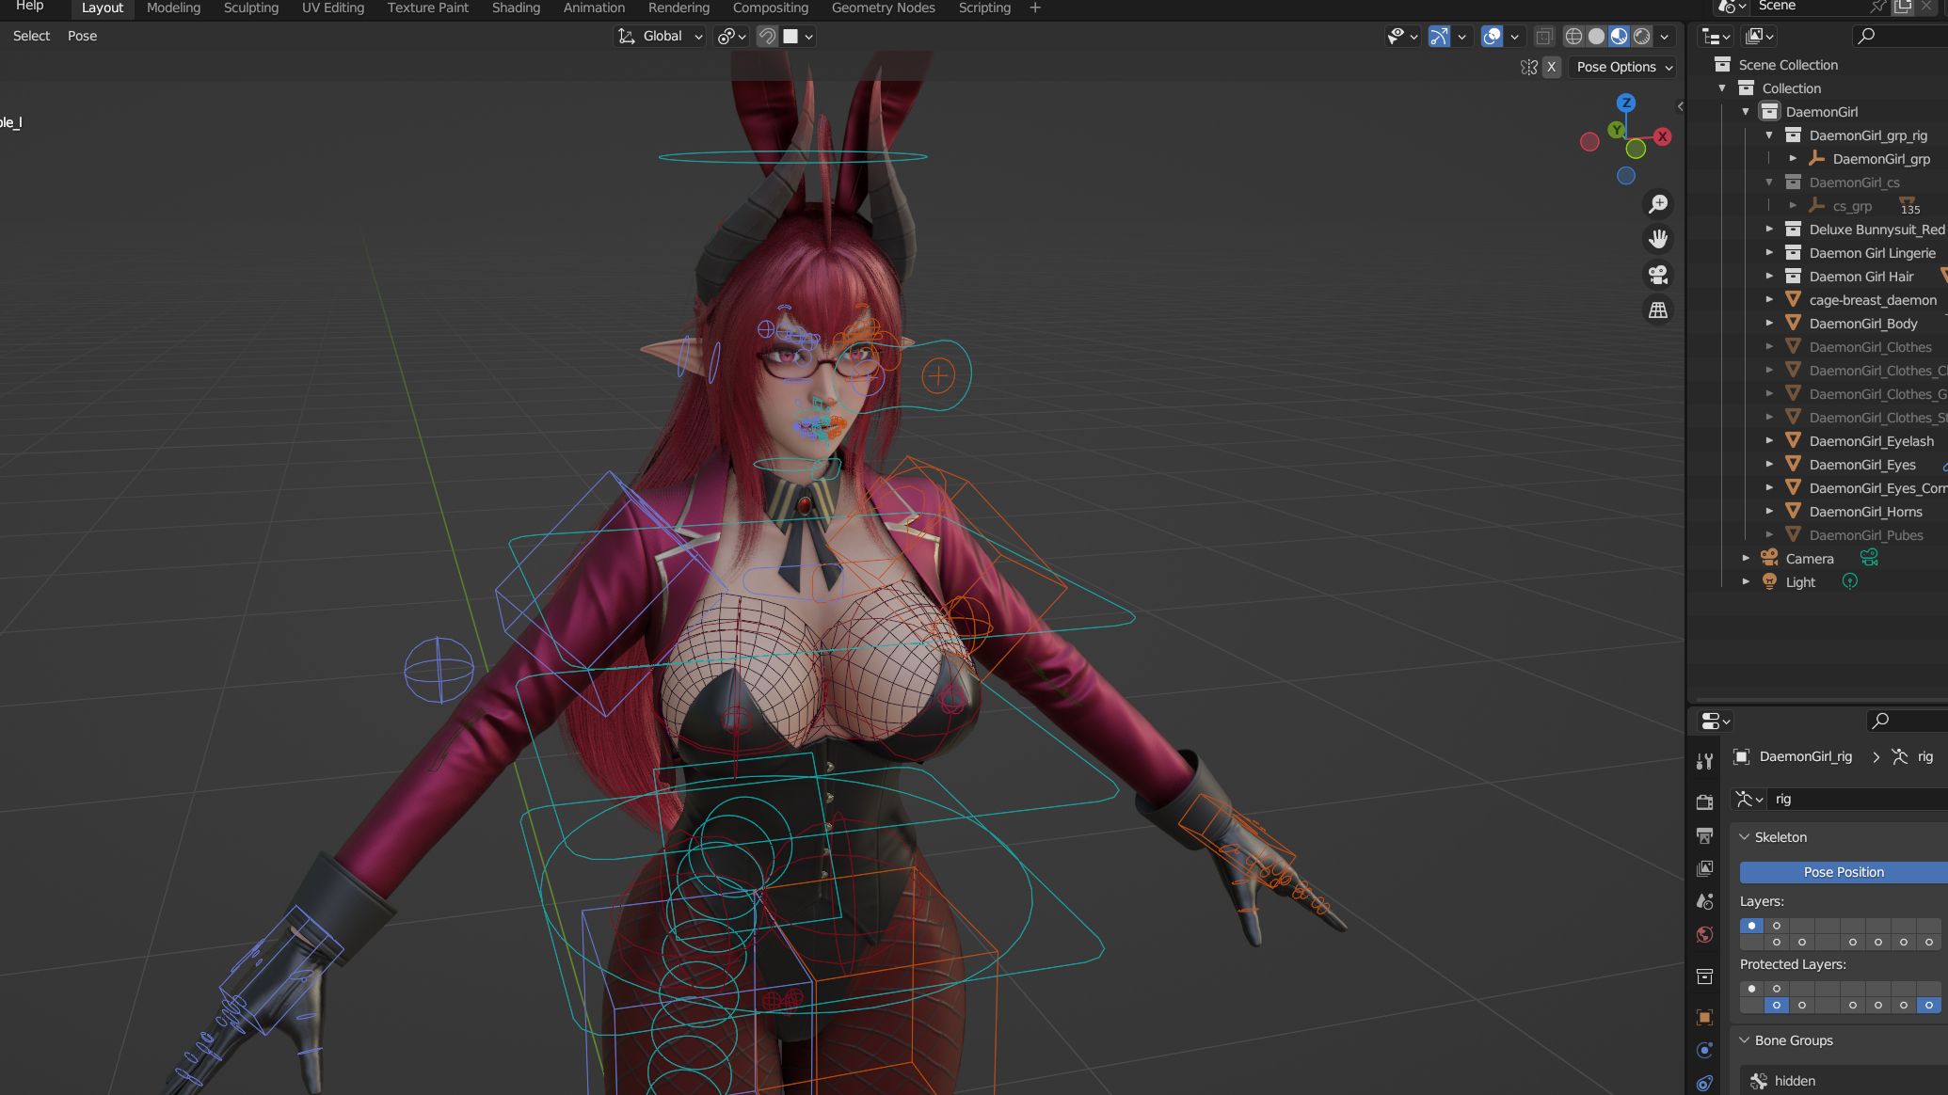Switch to the Shading workspace tab
Screen dimensions: 1948x1095
coord(516,8)
